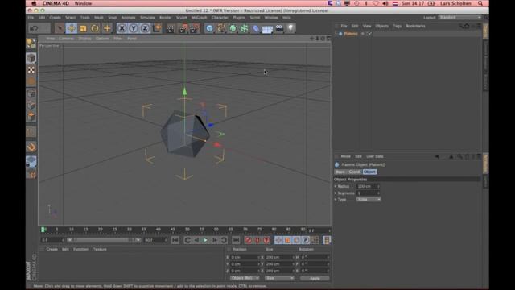Open the Edit Render Settings icon
This screenshot has height=290, width=515.
tap(195, 28)
